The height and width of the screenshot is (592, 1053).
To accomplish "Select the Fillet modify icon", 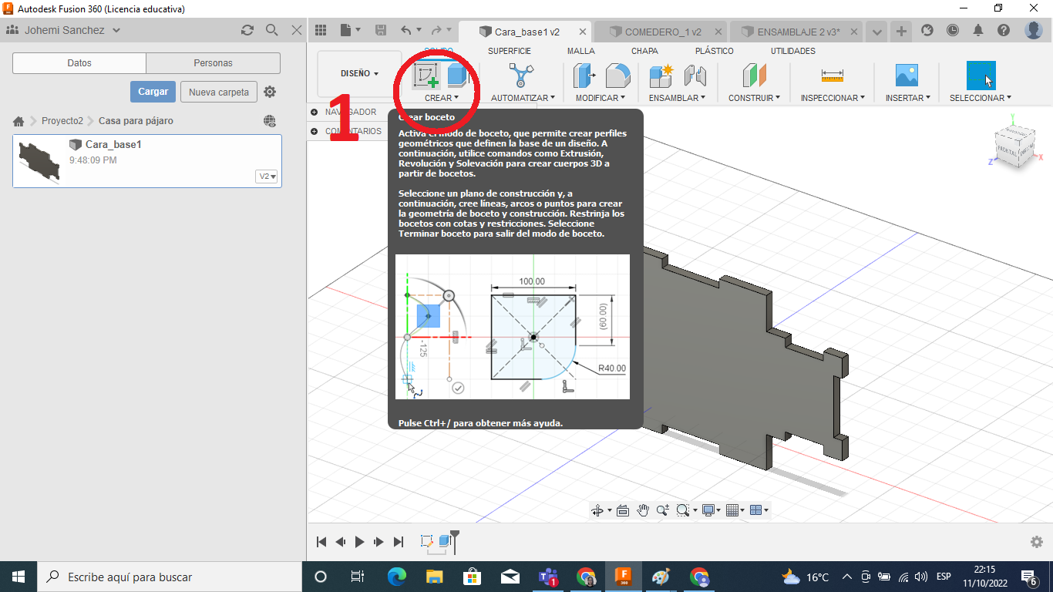I will [x=617, y=76].
